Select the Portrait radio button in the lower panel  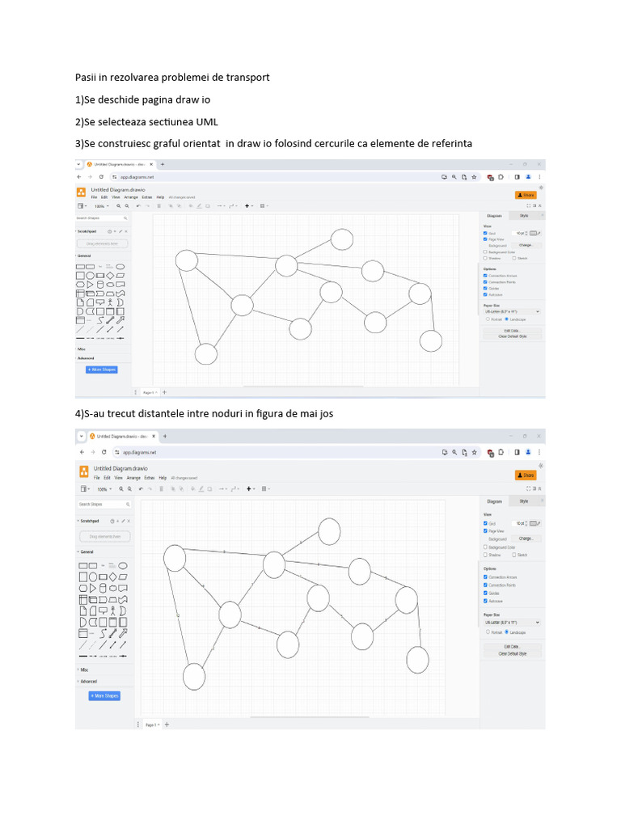pyautogui.click(x=488, y=632)
